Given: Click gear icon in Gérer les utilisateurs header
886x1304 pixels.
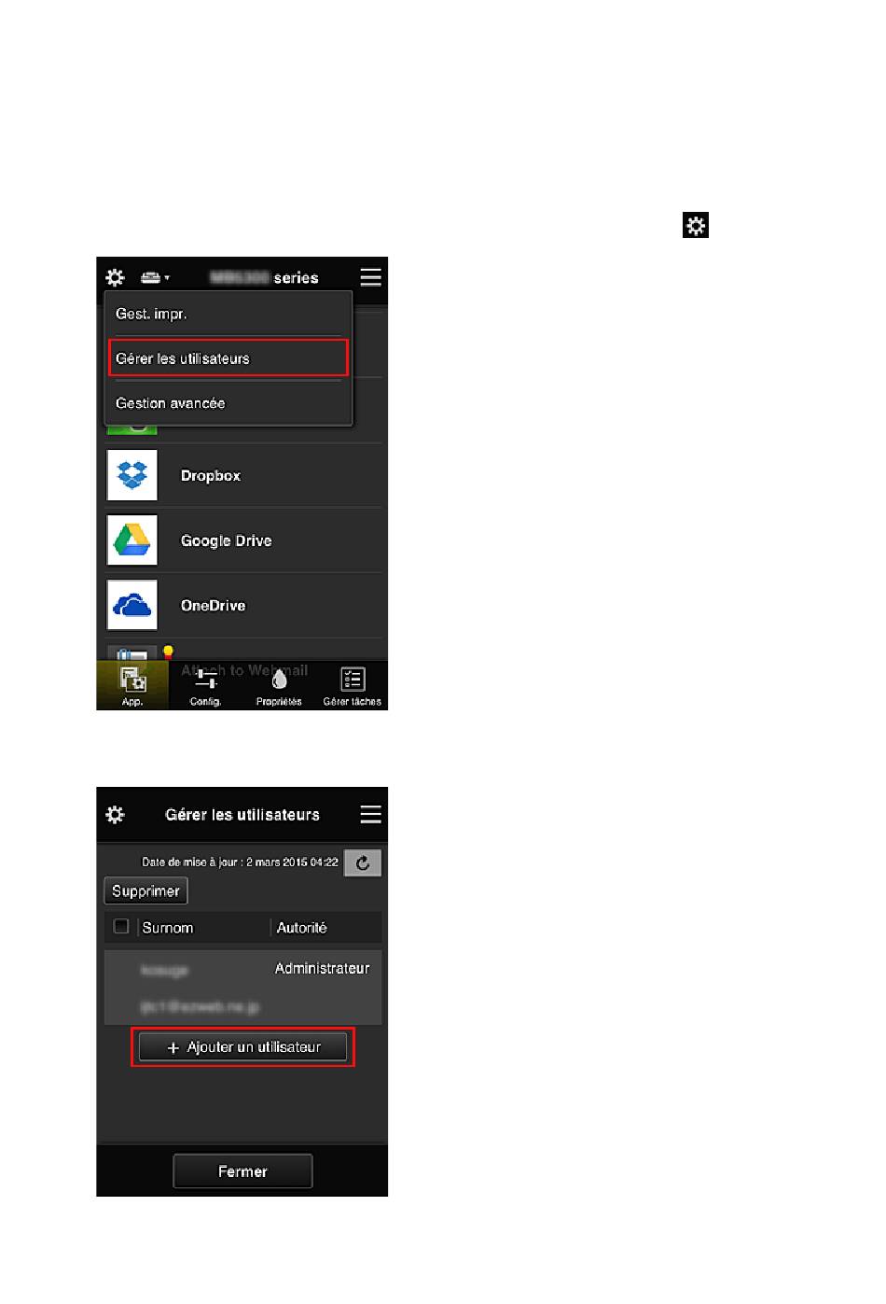Looking at the screenshot, I should click(115, 815).
